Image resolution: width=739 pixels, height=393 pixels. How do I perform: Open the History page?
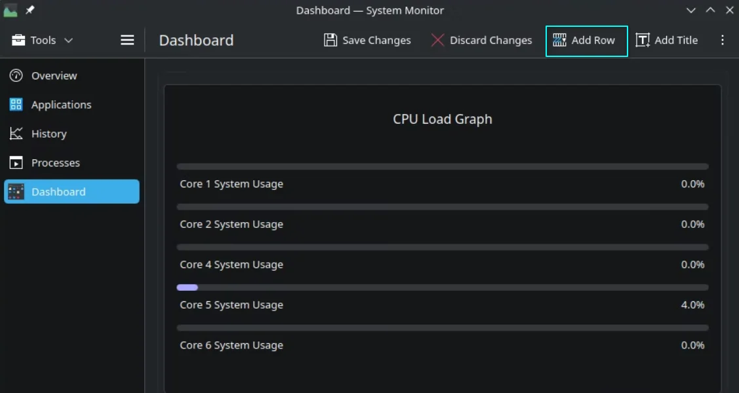pos(71,134)
